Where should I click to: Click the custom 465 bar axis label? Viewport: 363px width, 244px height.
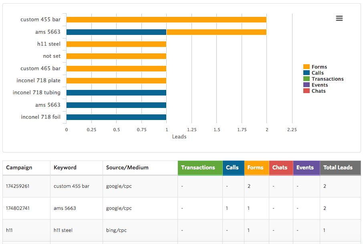pyautogui.click(x=40, y=68)
